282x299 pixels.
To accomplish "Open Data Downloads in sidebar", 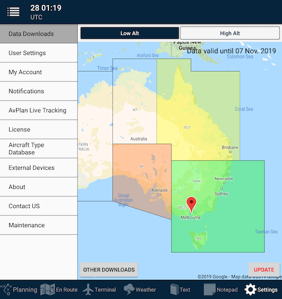I will tap(39, 33).
